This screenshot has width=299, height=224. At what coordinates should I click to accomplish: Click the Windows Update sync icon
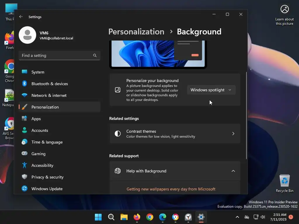click(25, 189)
